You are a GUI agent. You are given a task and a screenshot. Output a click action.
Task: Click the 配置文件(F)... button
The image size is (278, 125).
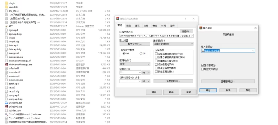(135, 44)
